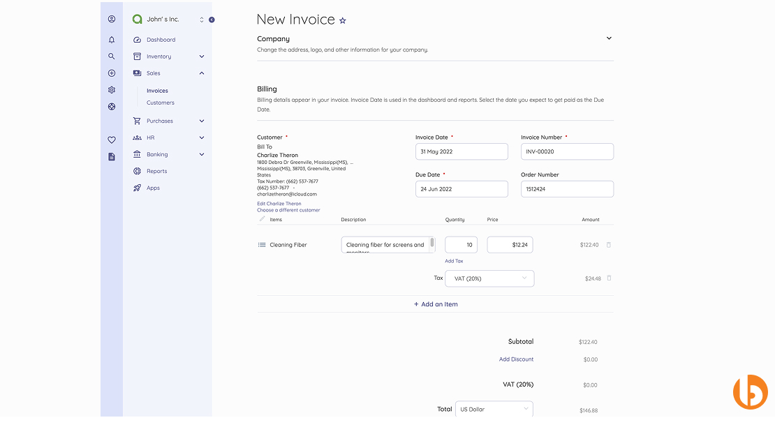
Task: Open the help lifebuoy icon
Action: (x=112, y=107)
